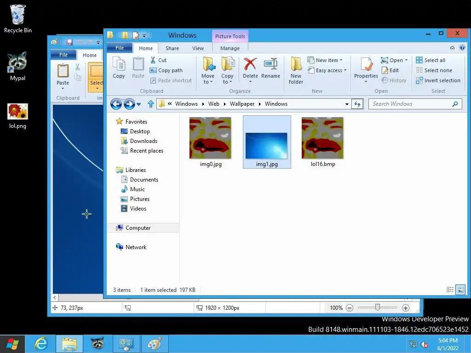Open the Move to folder button
The height and width of the screenshot is (353, 471).
tap(208, 70)
